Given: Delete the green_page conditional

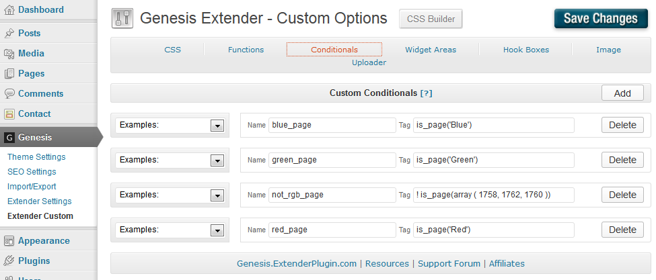Looking at the screenshot, I should 622,160.
